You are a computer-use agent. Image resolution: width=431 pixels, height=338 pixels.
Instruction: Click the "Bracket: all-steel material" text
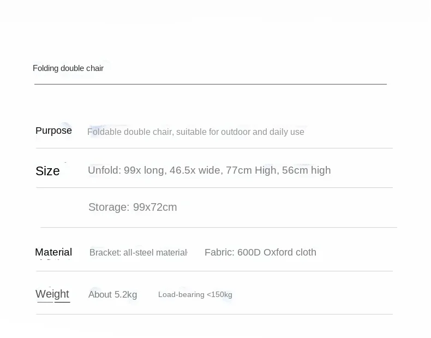tap(138, 253)
